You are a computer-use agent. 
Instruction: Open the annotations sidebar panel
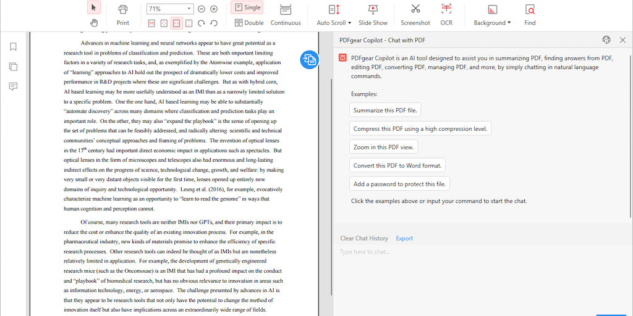[14, 86]
